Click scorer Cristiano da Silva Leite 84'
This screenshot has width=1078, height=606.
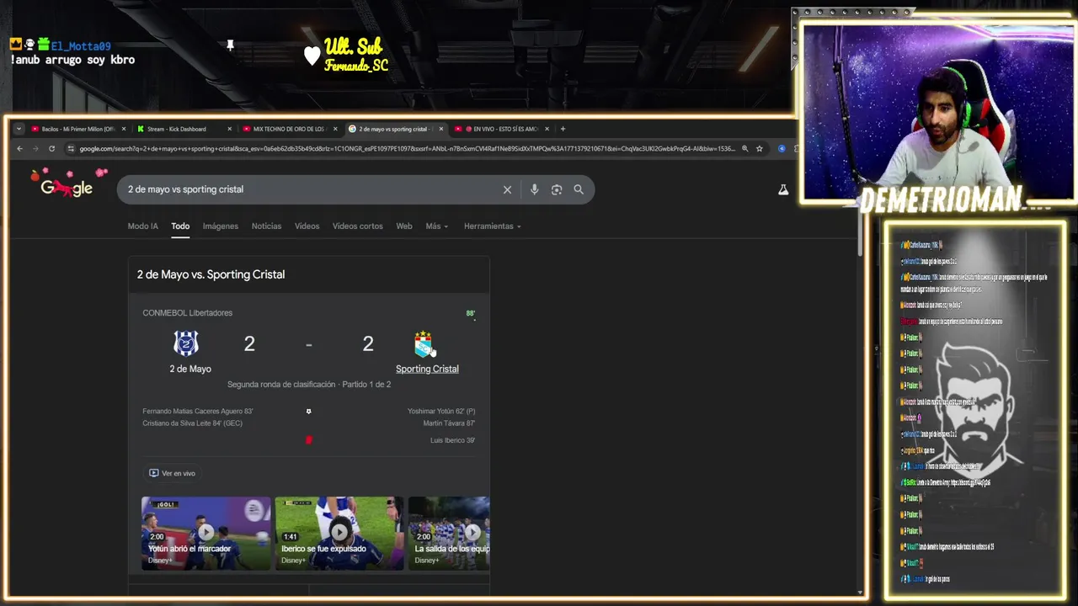click(192, 423)
